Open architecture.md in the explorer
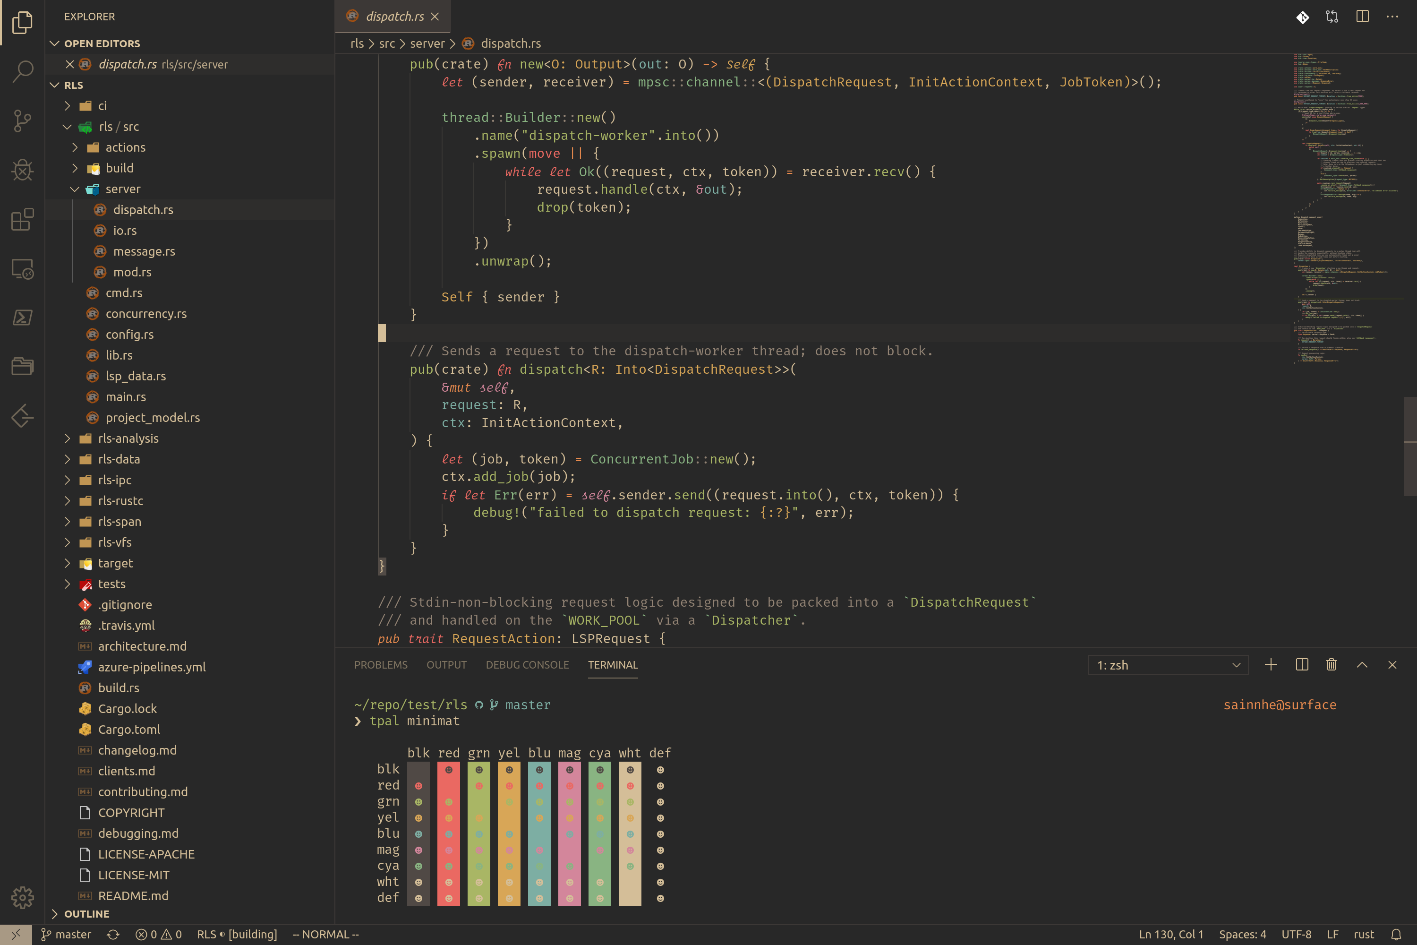1417x945 pixels. click(142, 646)
